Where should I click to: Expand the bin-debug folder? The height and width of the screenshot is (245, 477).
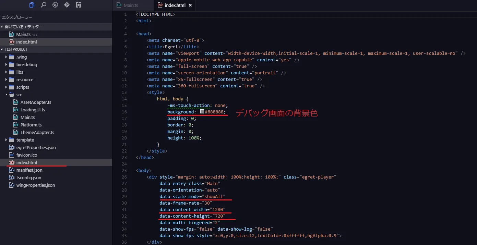coord(6,64)
